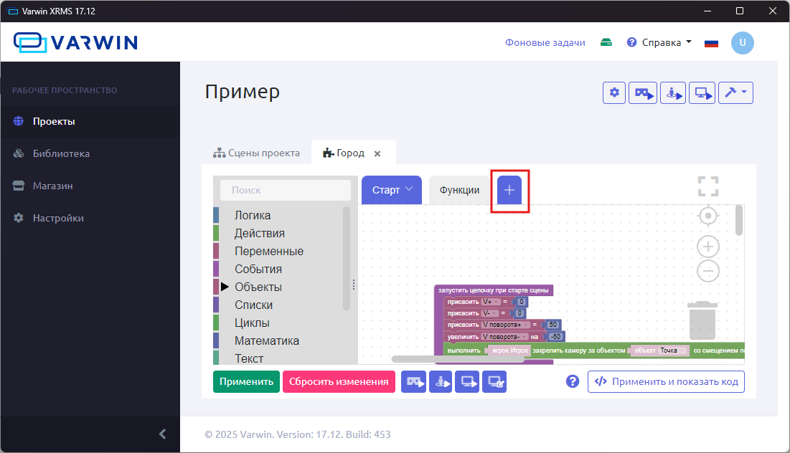Zoom out of the block workspace

coord(708,271)
